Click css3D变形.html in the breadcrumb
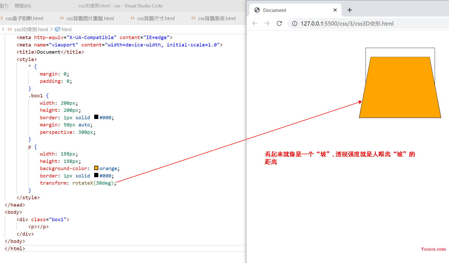The height and width of the screenshot is (263, 449). (x=31, y=29)
